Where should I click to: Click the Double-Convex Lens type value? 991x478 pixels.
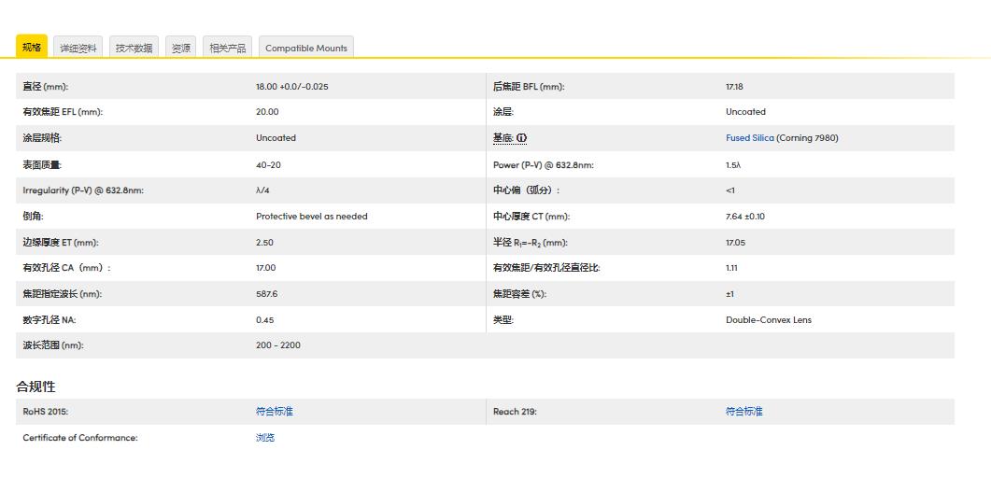pyautogui.click(x=768, y=320)
